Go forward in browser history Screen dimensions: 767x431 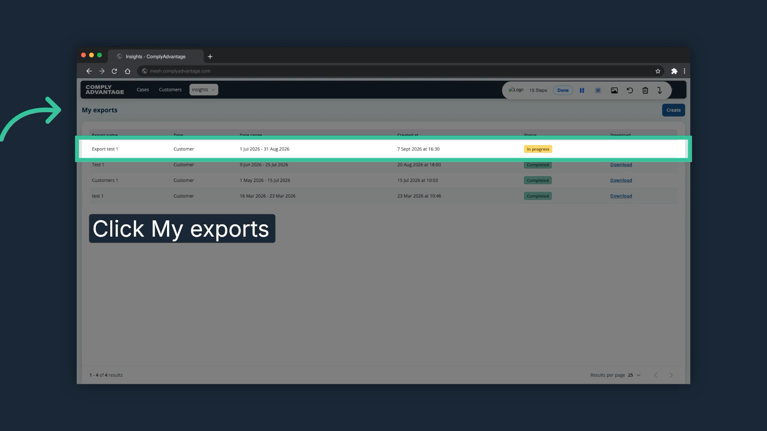[x=102, y=71]
